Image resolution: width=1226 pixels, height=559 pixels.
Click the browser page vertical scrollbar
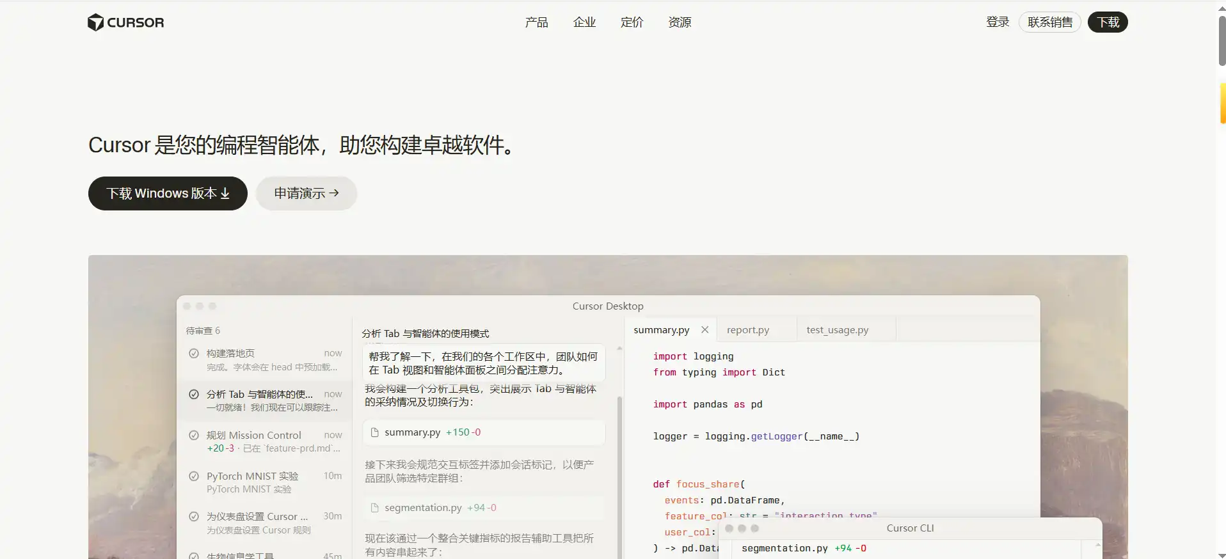pos(1222,42)
